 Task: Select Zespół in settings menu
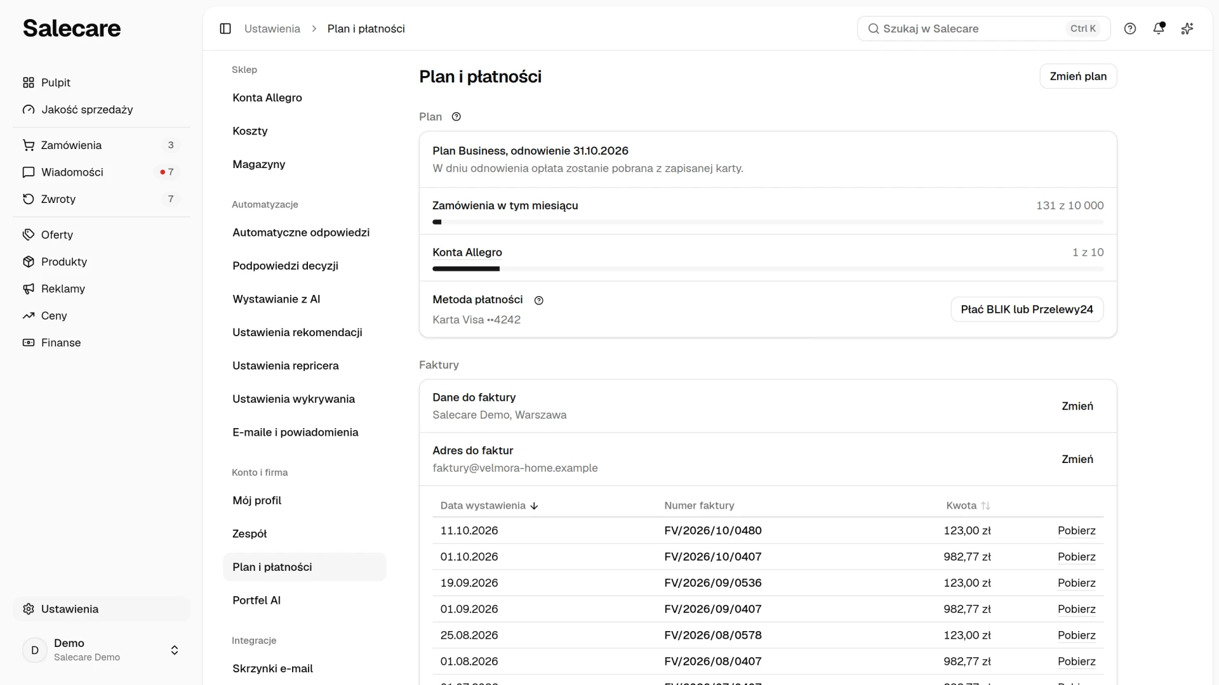(305, 533)
